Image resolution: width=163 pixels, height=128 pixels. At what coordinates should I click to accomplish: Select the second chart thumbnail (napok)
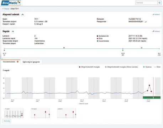coord(40,113)
